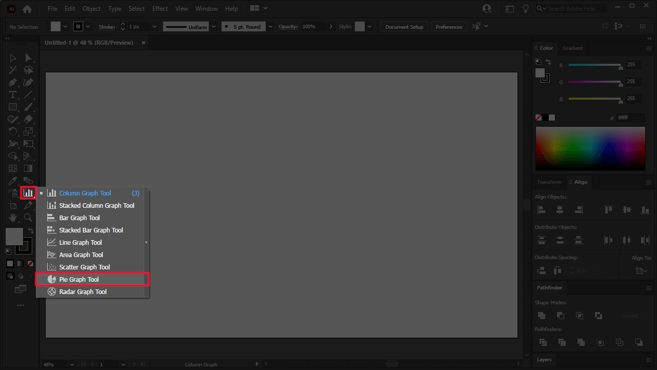Image resolution: width=657 pixels, height=370 pixels.
Task: Click the color spectrum ramp
Action: coord(590,148)
